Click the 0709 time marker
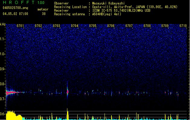The width and height of the screenshot is (190, 120). 165,26
